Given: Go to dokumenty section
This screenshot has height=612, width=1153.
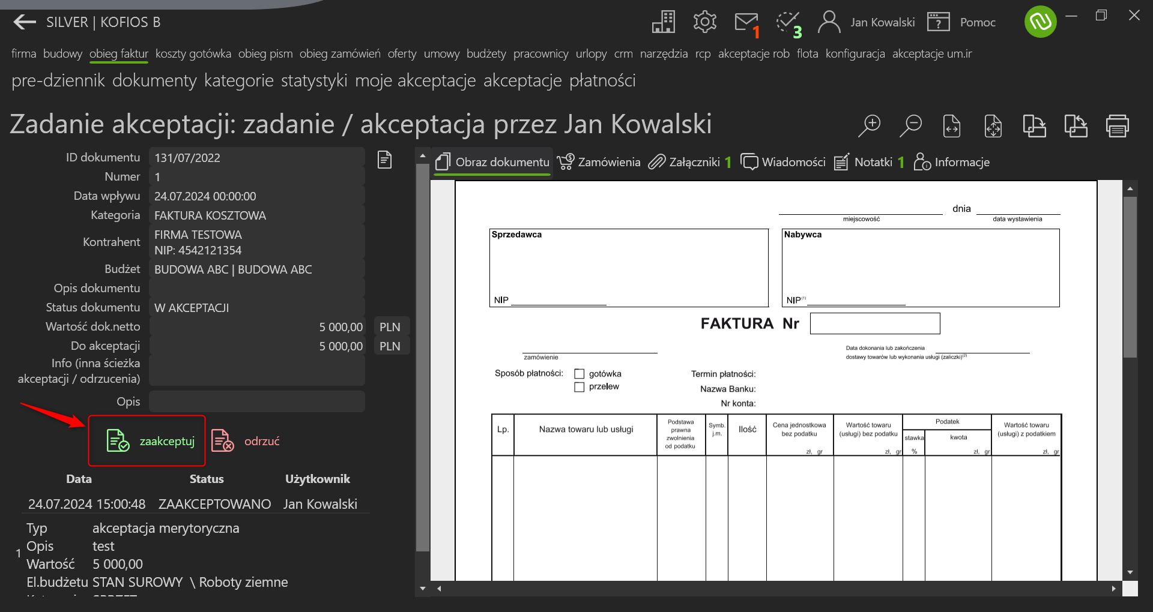Looking at the screenshot, I should click(x=154, y=80).
